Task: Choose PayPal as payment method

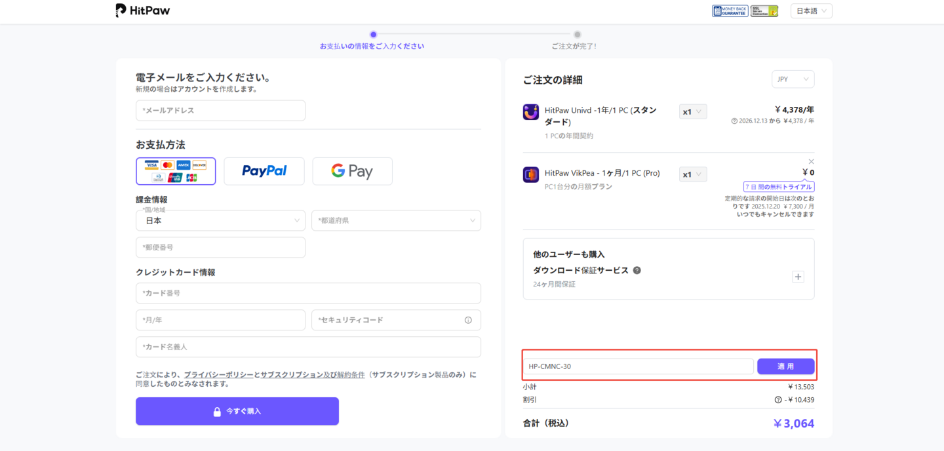Action: coord(264,171)
